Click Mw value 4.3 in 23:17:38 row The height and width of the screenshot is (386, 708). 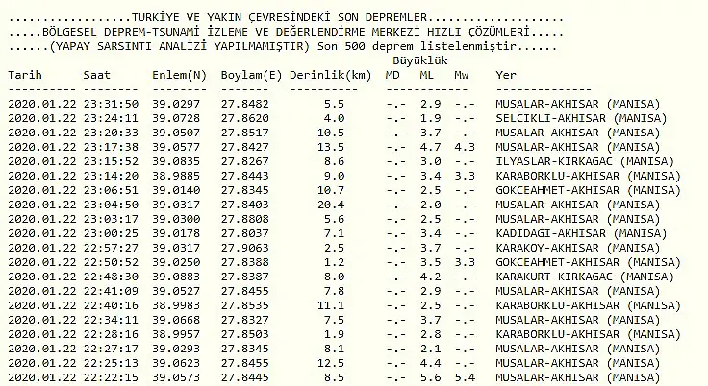pos(465,147)
